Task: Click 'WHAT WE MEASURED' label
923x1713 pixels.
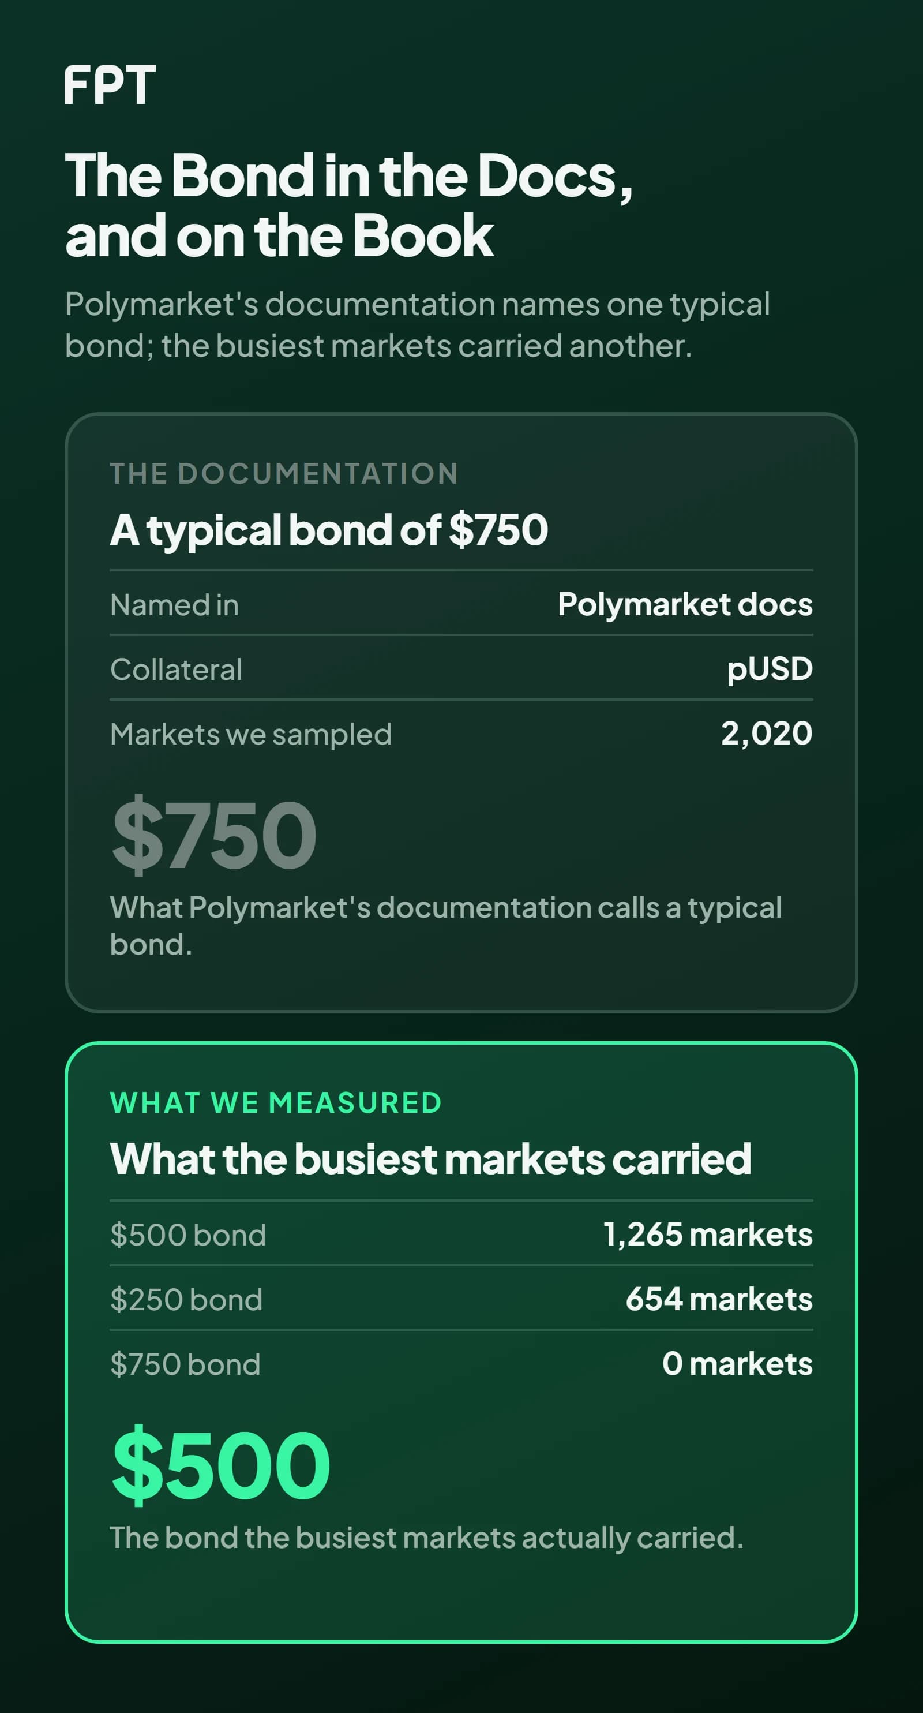Action: pos(276,1102)
